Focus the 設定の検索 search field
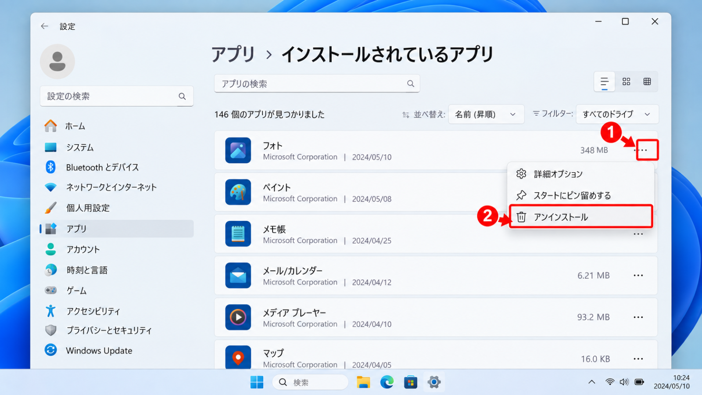This screenshot has width=702, height=395. (117, 96)
